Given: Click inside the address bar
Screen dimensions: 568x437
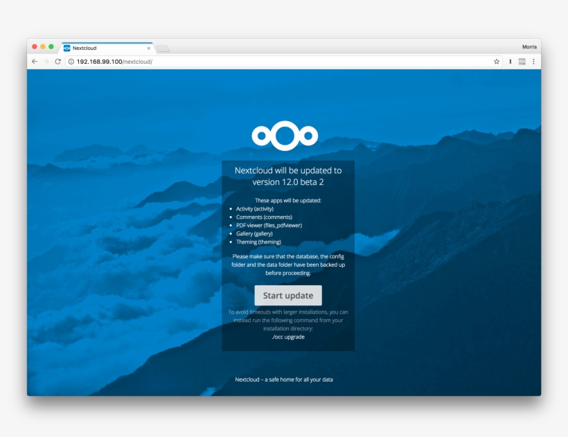Looking at the screenshot, I should pos(208,61).
